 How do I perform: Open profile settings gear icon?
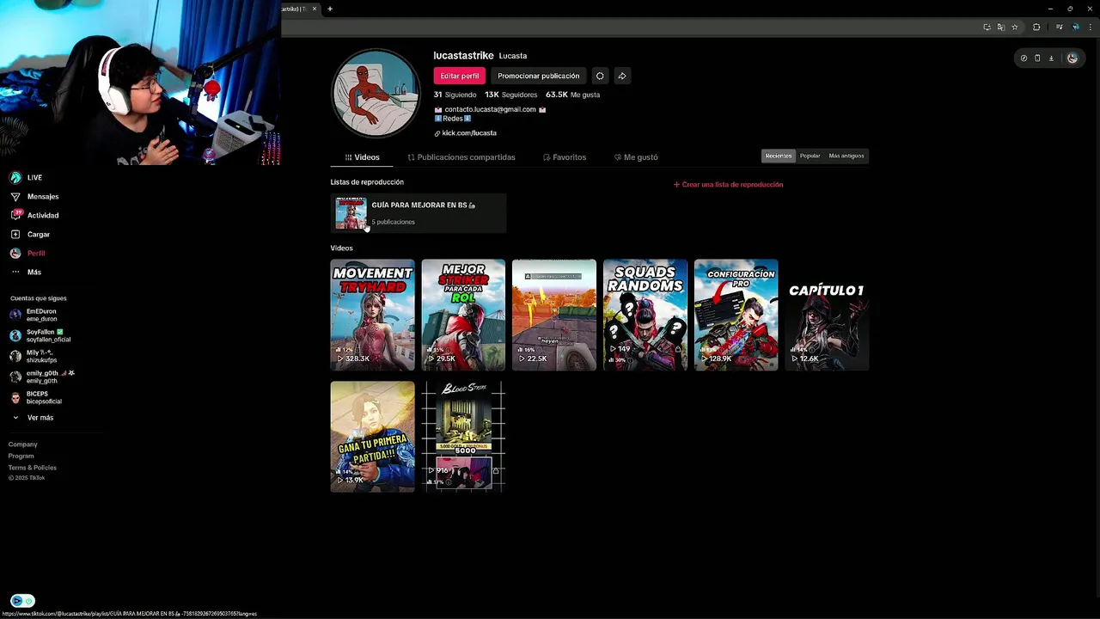pos(600,76)
